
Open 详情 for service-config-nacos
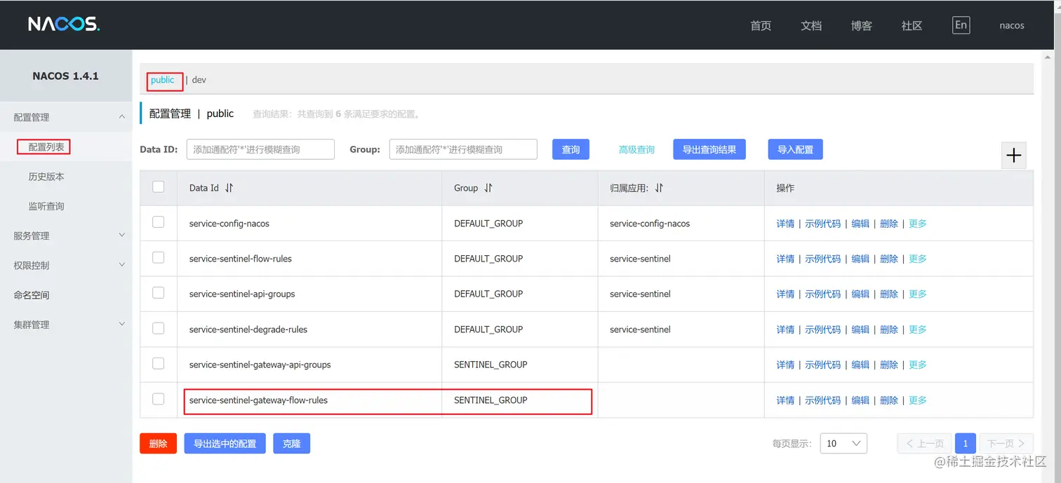785,224
